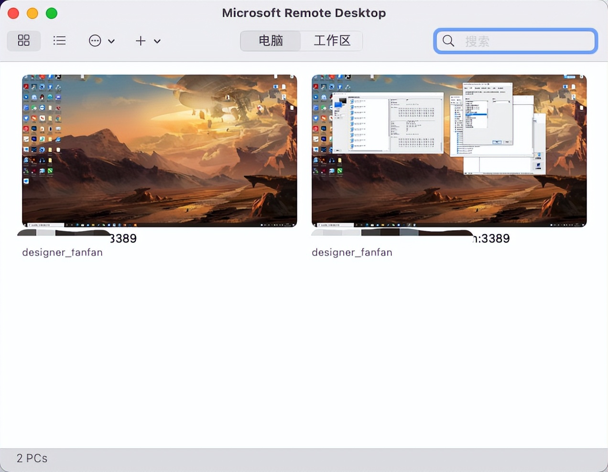
Task: Click designer_fanfan under the right PC
Action: point(352,252)
